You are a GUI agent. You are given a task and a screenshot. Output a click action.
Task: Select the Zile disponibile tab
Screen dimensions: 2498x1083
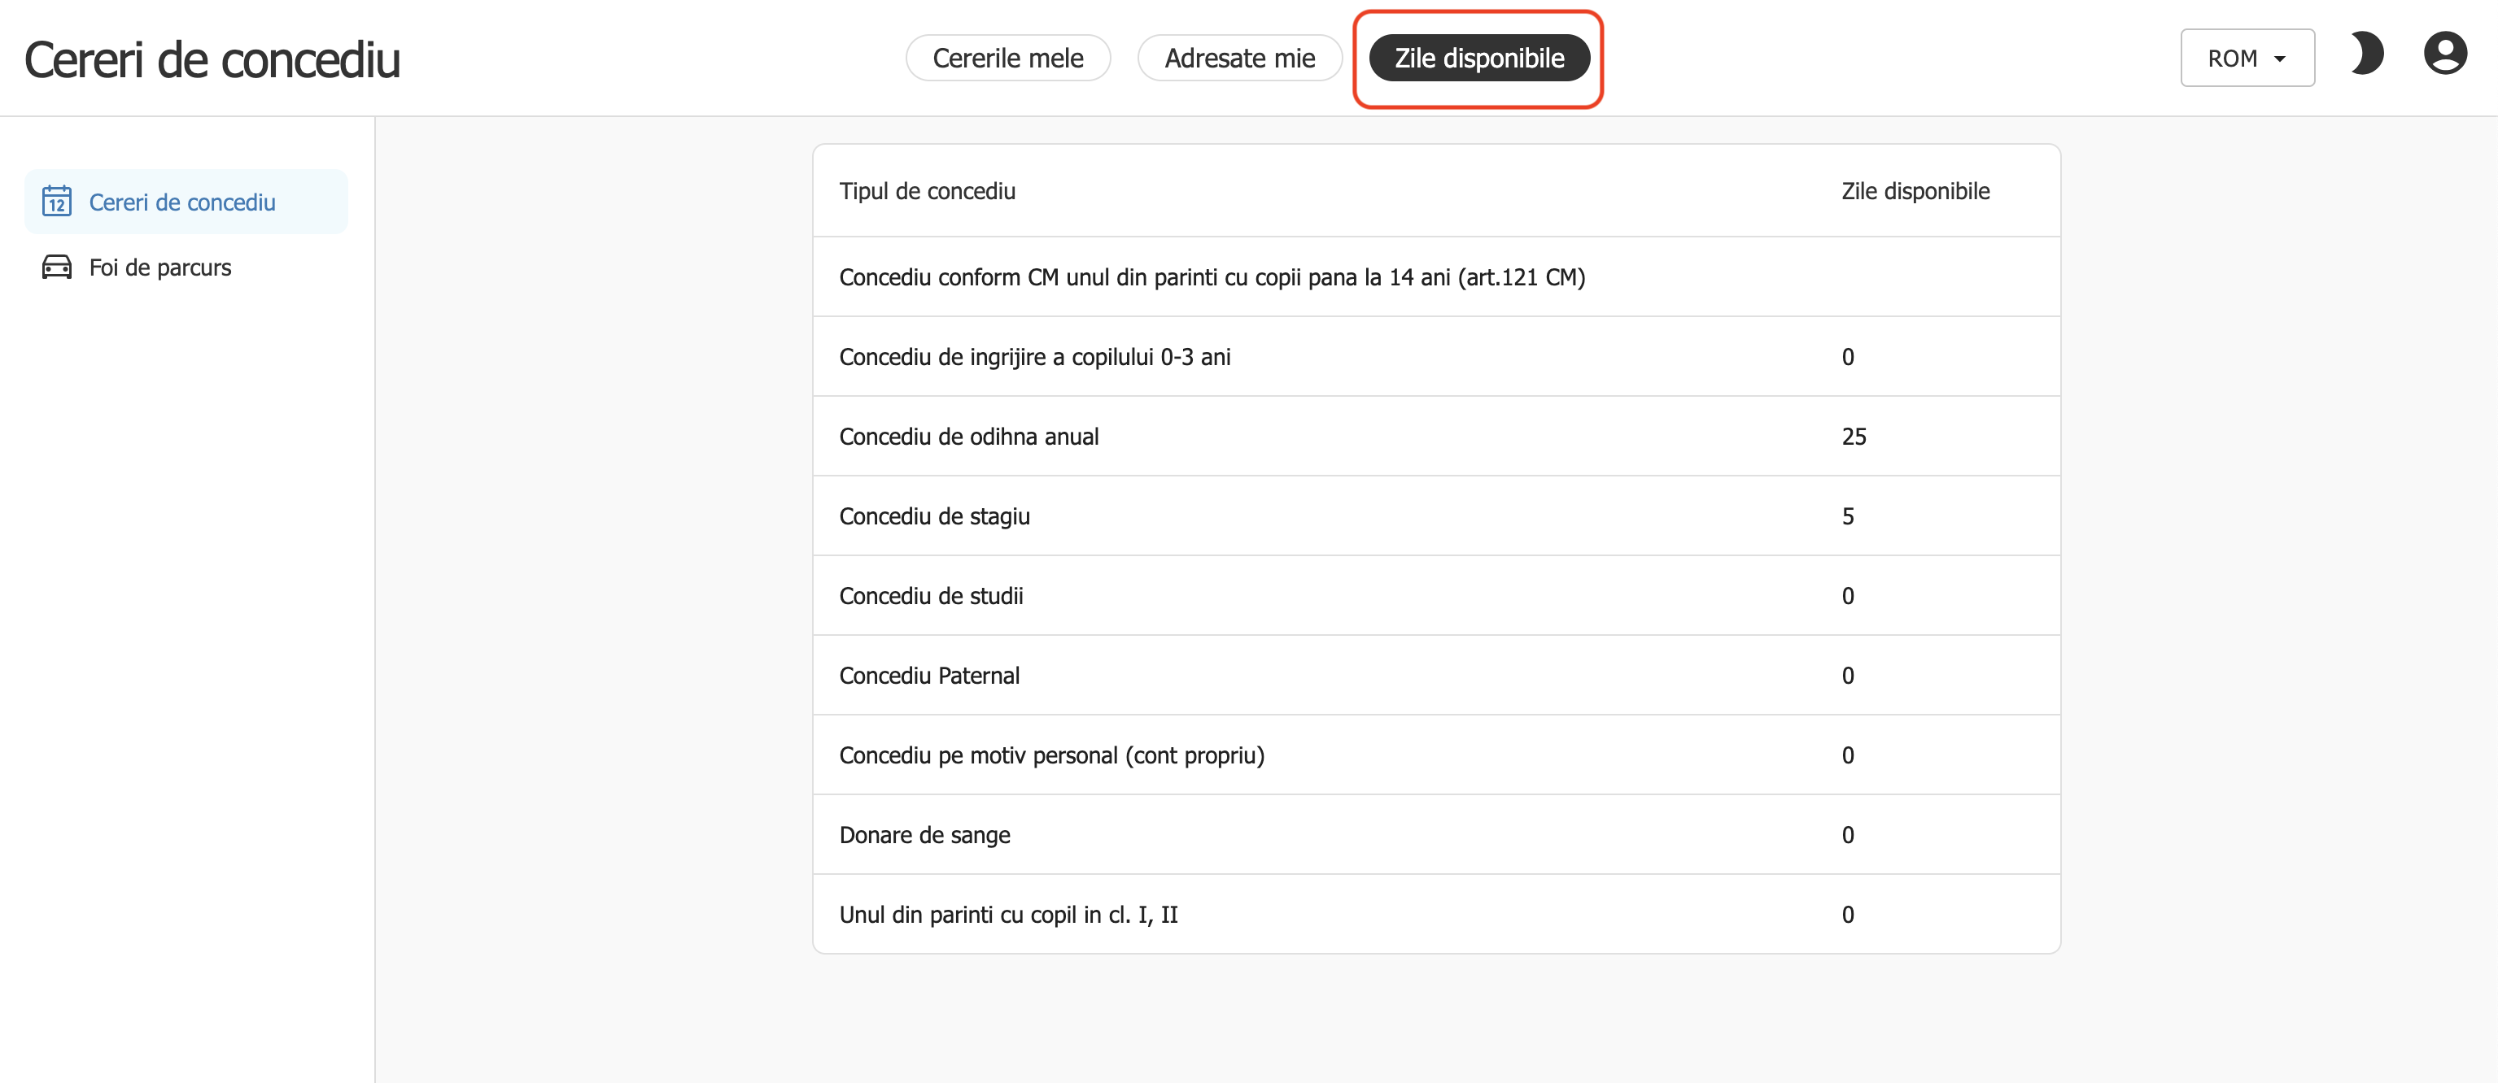pos(1478,58)
